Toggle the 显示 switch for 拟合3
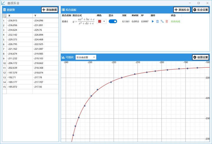Viewport: 212px width, 144px height. point(113,21)
